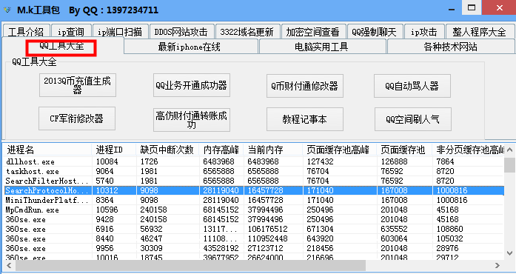
Task: Click process ID cell 10084
Action: (x=107, y=161)
